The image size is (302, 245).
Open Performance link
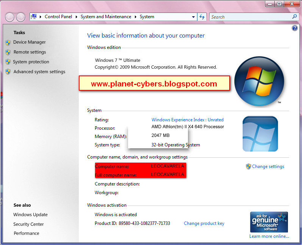pyautogui.click(x=27, y=233)
